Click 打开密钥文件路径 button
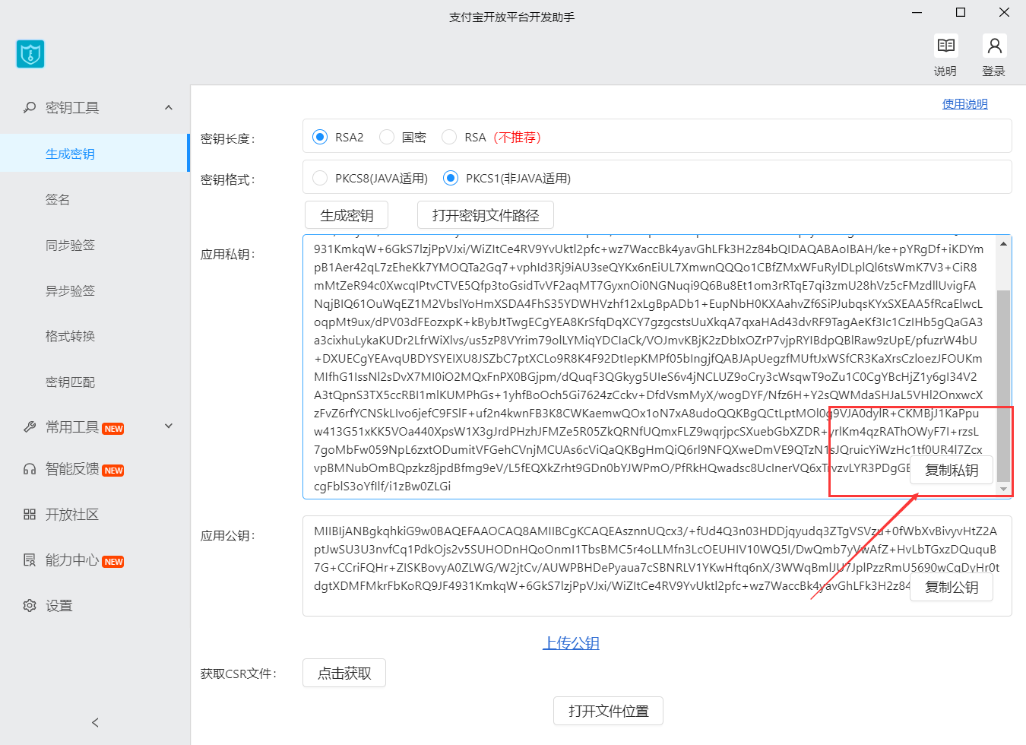Screen dimensions: 1026x745 486,215
